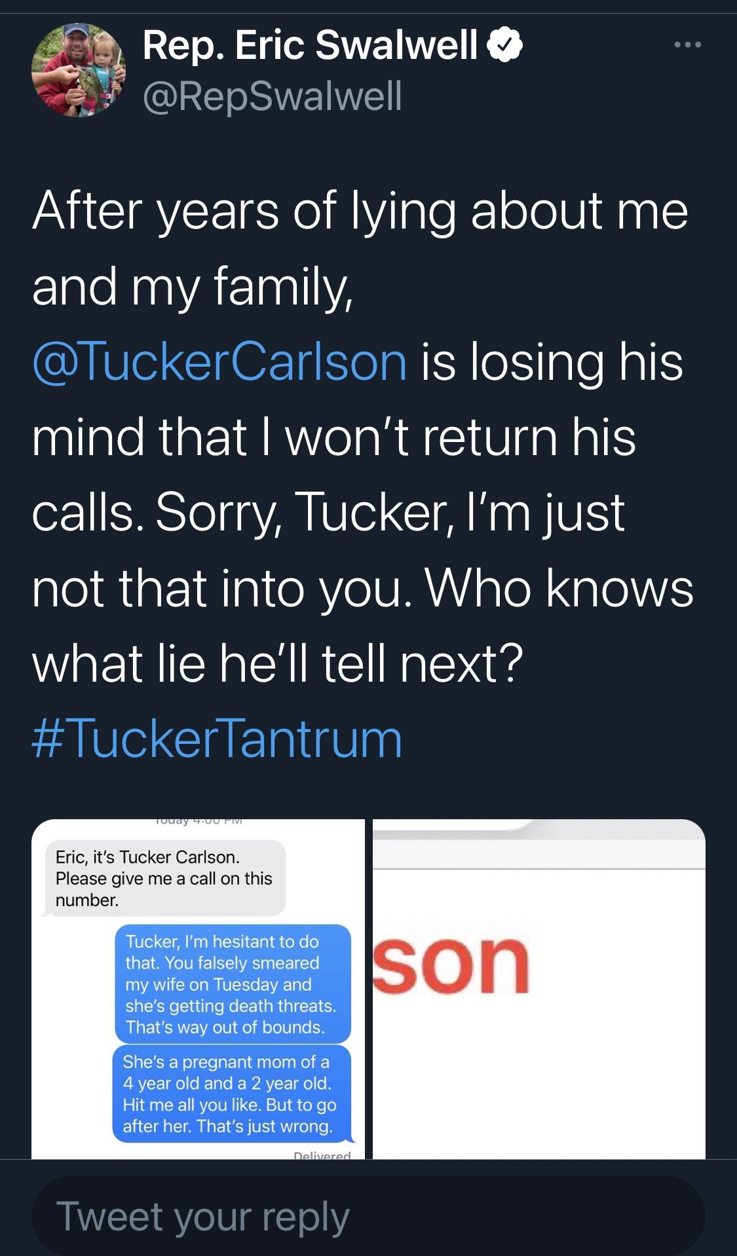This screenshot has width=737, height=1256.
Task: Tap the Tweet your reply field
Action: [368, 1217]
